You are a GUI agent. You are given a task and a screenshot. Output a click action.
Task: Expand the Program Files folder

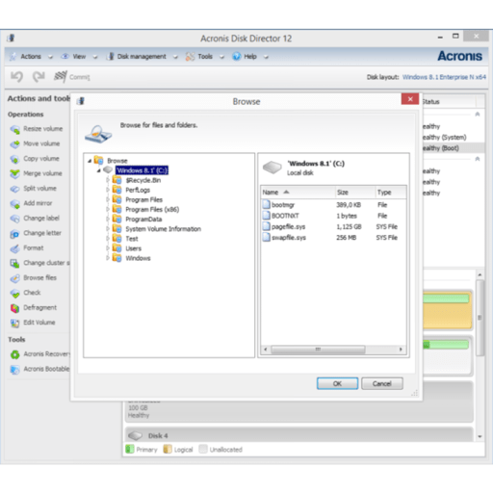pyautogui.click(x=108, y=199)
